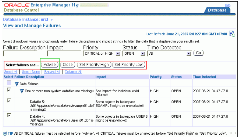This screenshot has width=239, height=138.
Task: Toggle the Data Failures checkbox
Action: (x=9, y=83)
